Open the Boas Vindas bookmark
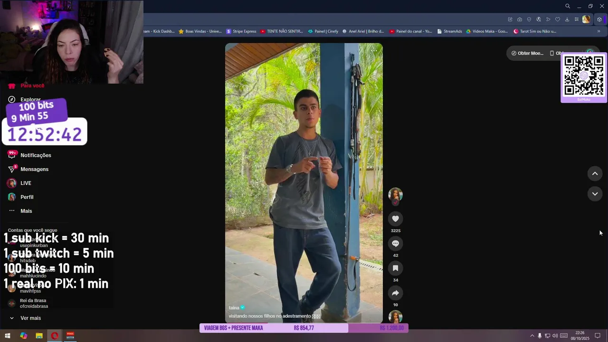608x342 pixels. coord(200,31)
